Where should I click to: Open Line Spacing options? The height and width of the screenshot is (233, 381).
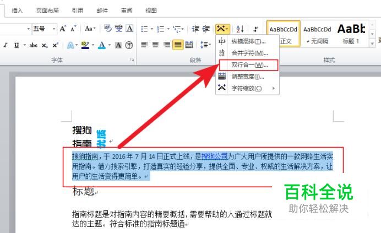[x=205, y=45]
